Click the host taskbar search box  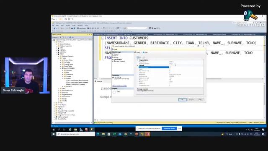pyautogui.click(x=75, y=134)
